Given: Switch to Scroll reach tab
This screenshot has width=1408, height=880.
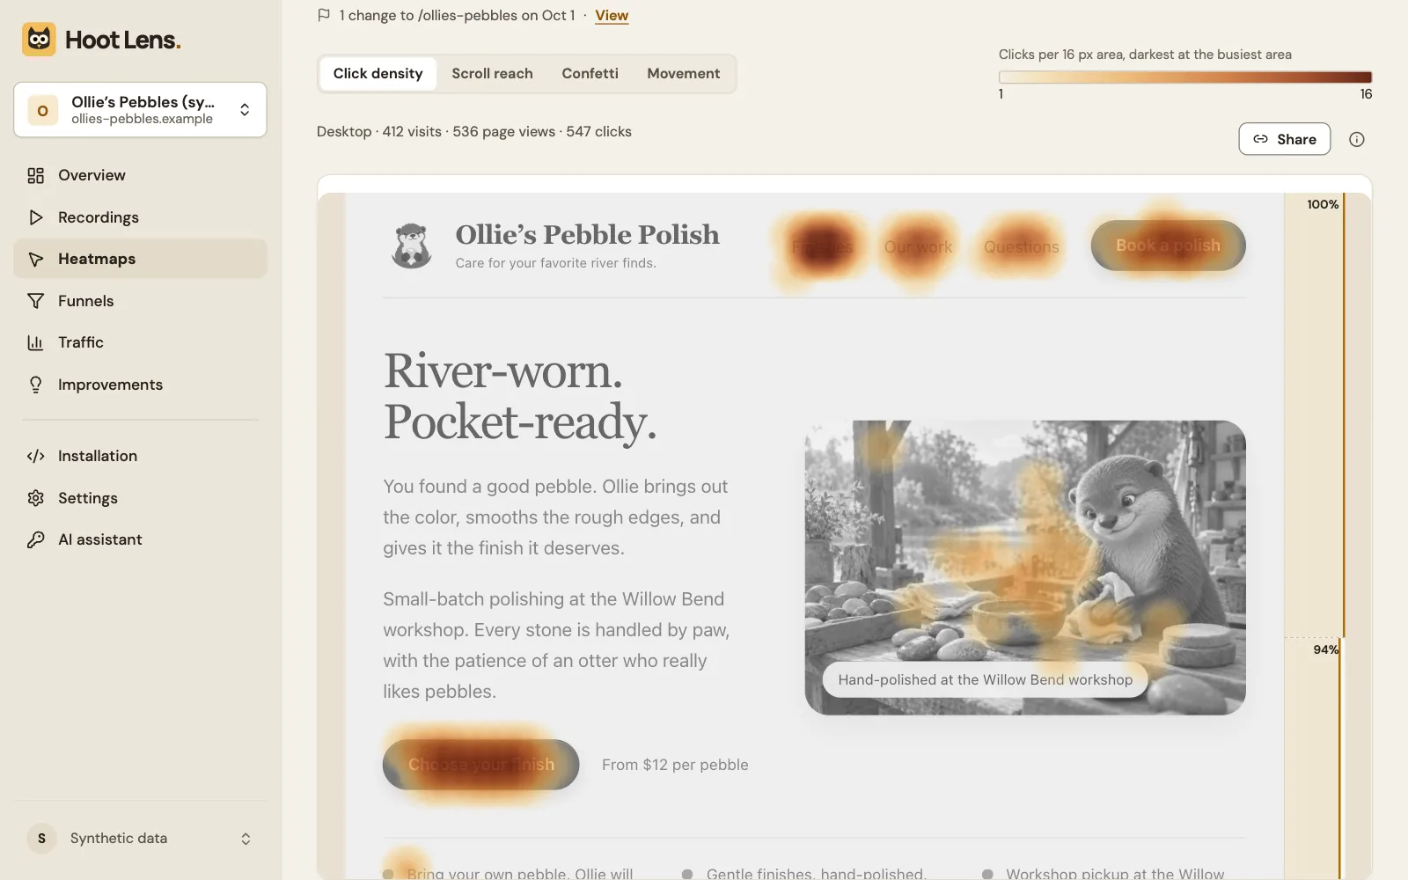Looking at the screenshot, I should pos(492,74).
